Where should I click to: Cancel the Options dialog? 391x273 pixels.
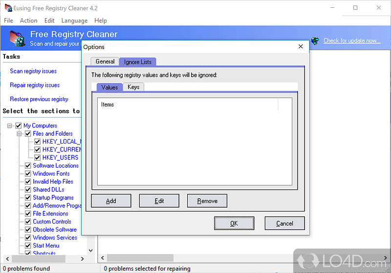click(284, 223)
